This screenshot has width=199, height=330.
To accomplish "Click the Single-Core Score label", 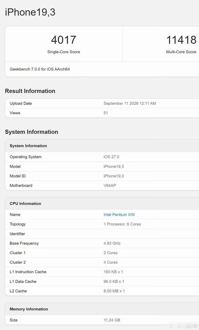I will (x=64, y=52).
